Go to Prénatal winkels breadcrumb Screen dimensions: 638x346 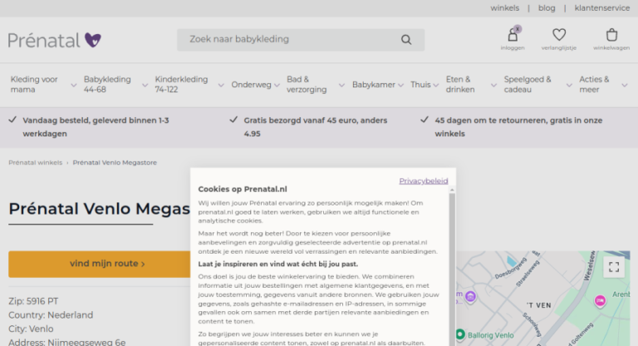36,163
